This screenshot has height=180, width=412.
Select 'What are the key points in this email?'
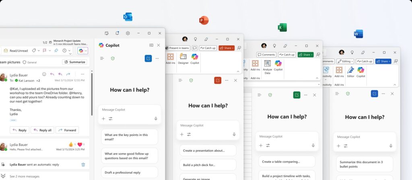click(x=130, y=137)
